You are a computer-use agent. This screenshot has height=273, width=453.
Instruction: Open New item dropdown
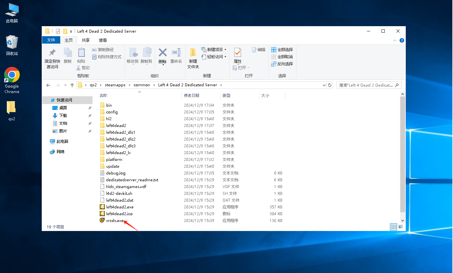click(x=214, y=50)
